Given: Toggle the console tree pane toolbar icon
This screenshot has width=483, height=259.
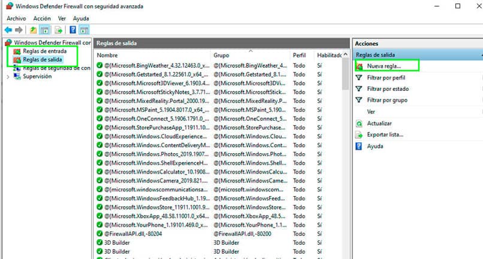Looking at the screenshot, I should coord(45,30).
